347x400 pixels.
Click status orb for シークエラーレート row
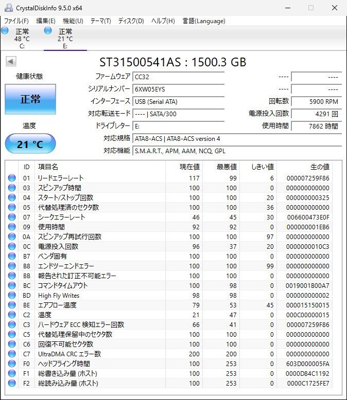coord(12,217)
